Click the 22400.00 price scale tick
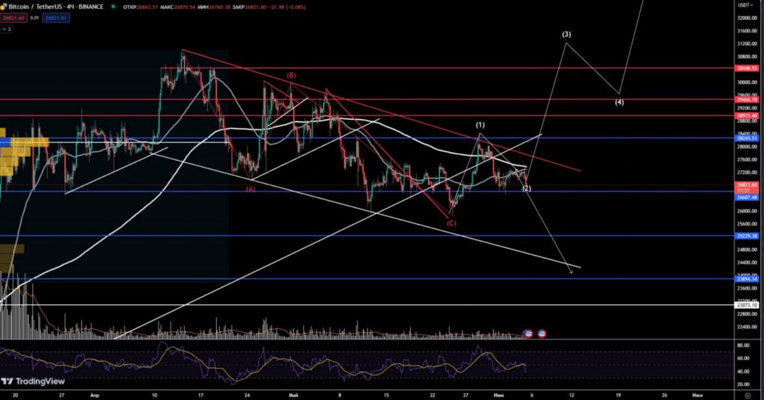 [747, 326]
